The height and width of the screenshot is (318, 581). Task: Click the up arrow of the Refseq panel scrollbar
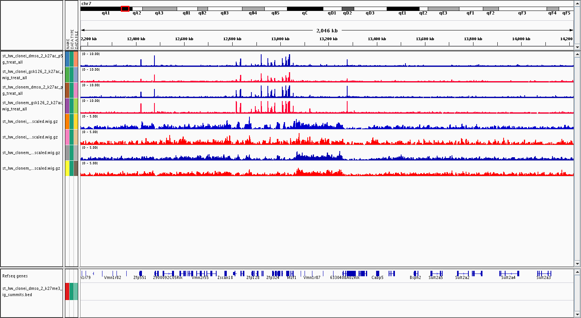(x=577, y=272)
